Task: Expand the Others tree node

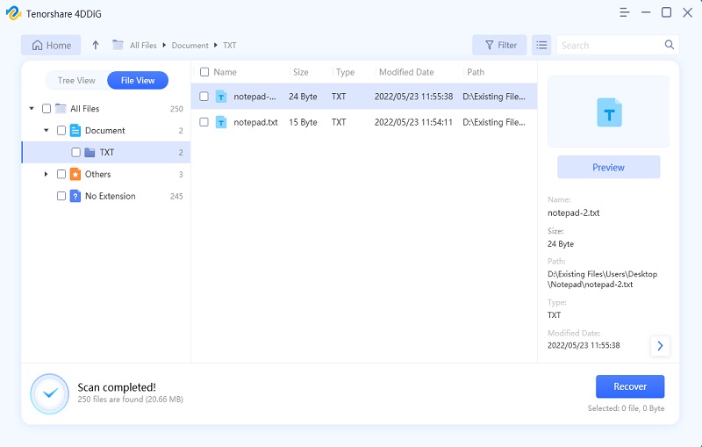Action: pos(47,174)
